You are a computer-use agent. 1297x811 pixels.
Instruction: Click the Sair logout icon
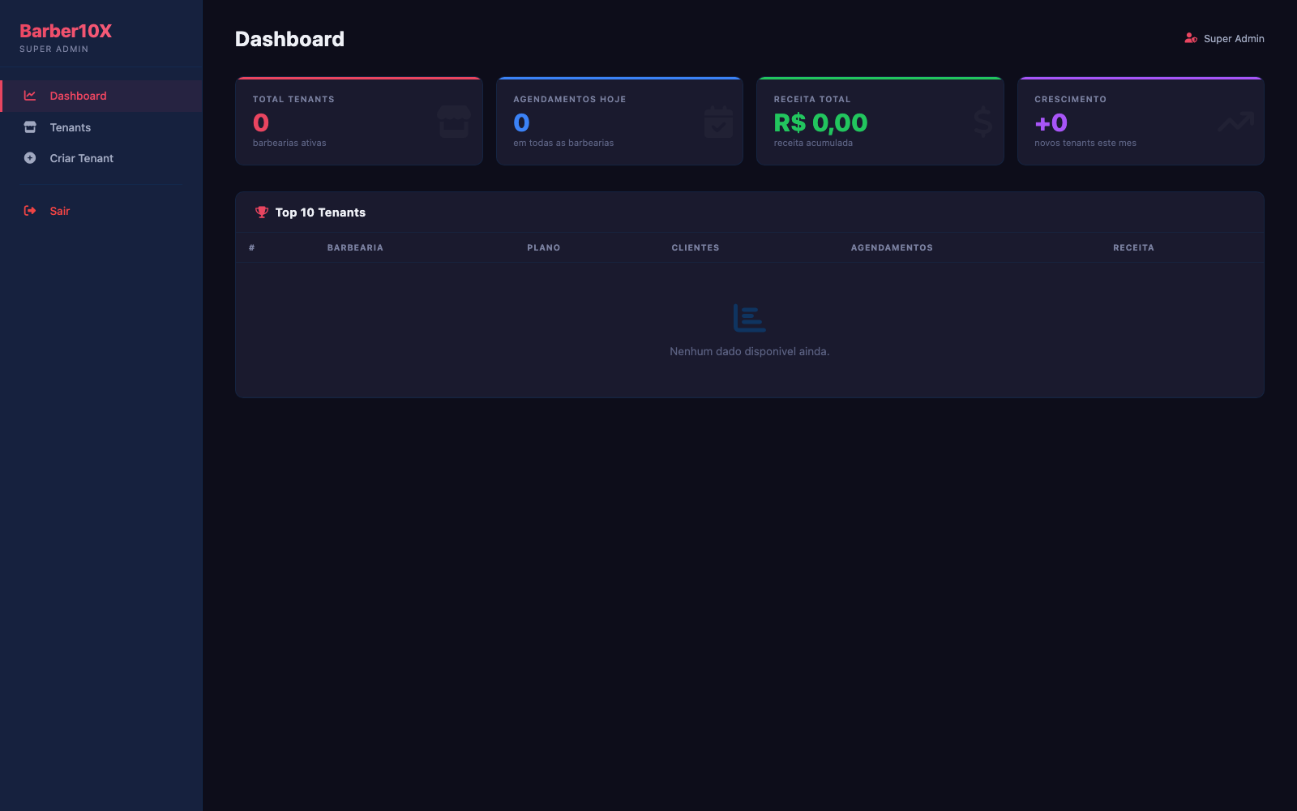click(30, 211)
